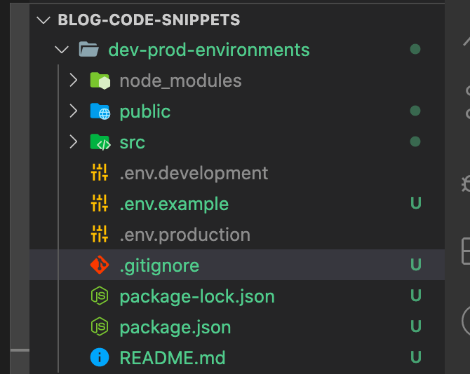The height and width of the screenshot is (374, 470).
Task: Click the .env.development settings icon
Action: 100,172
